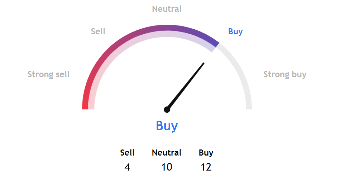The width and height of the screenshot is (345, 177).
Task: Click the arc's top center beneath Neutral
Action: (167, 28)
